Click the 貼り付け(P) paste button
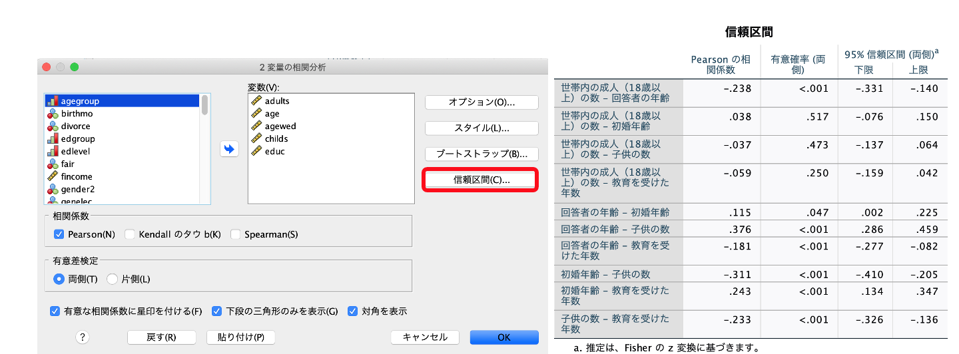The height and width of the screenshot is (354, 959). (x=240, y=337)
